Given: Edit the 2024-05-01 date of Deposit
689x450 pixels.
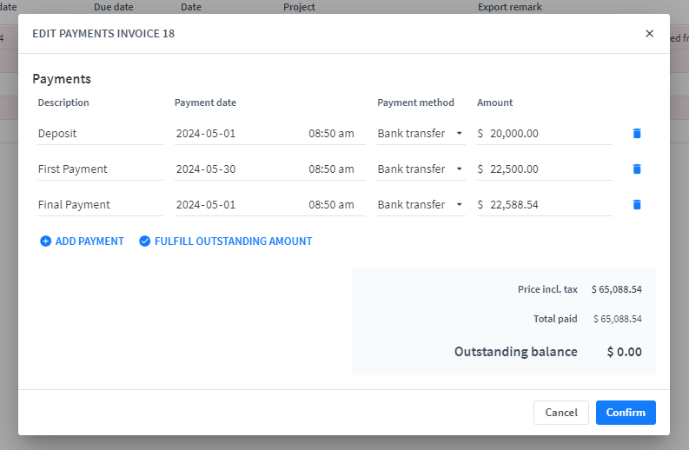Looking at the screenshot, I should (206, 133).
